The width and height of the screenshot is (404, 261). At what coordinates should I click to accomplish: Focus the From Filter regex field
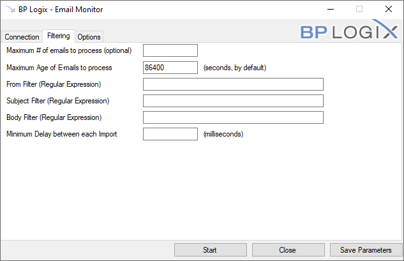[233, 84]
